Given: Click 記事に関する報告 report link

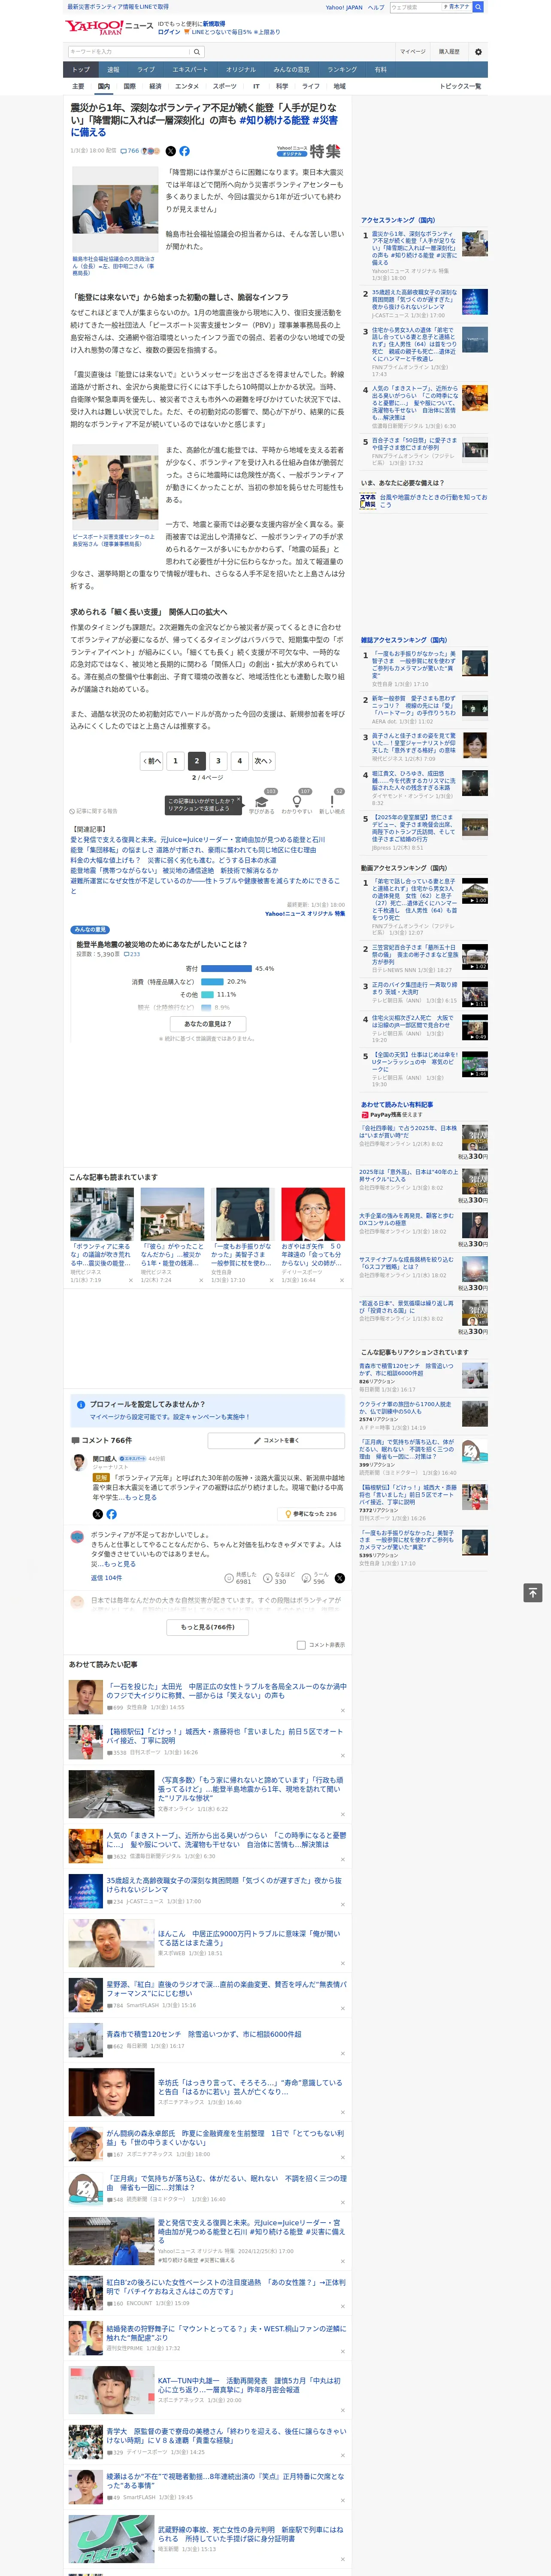Looking at the screenshot, I should coord(94,811).
